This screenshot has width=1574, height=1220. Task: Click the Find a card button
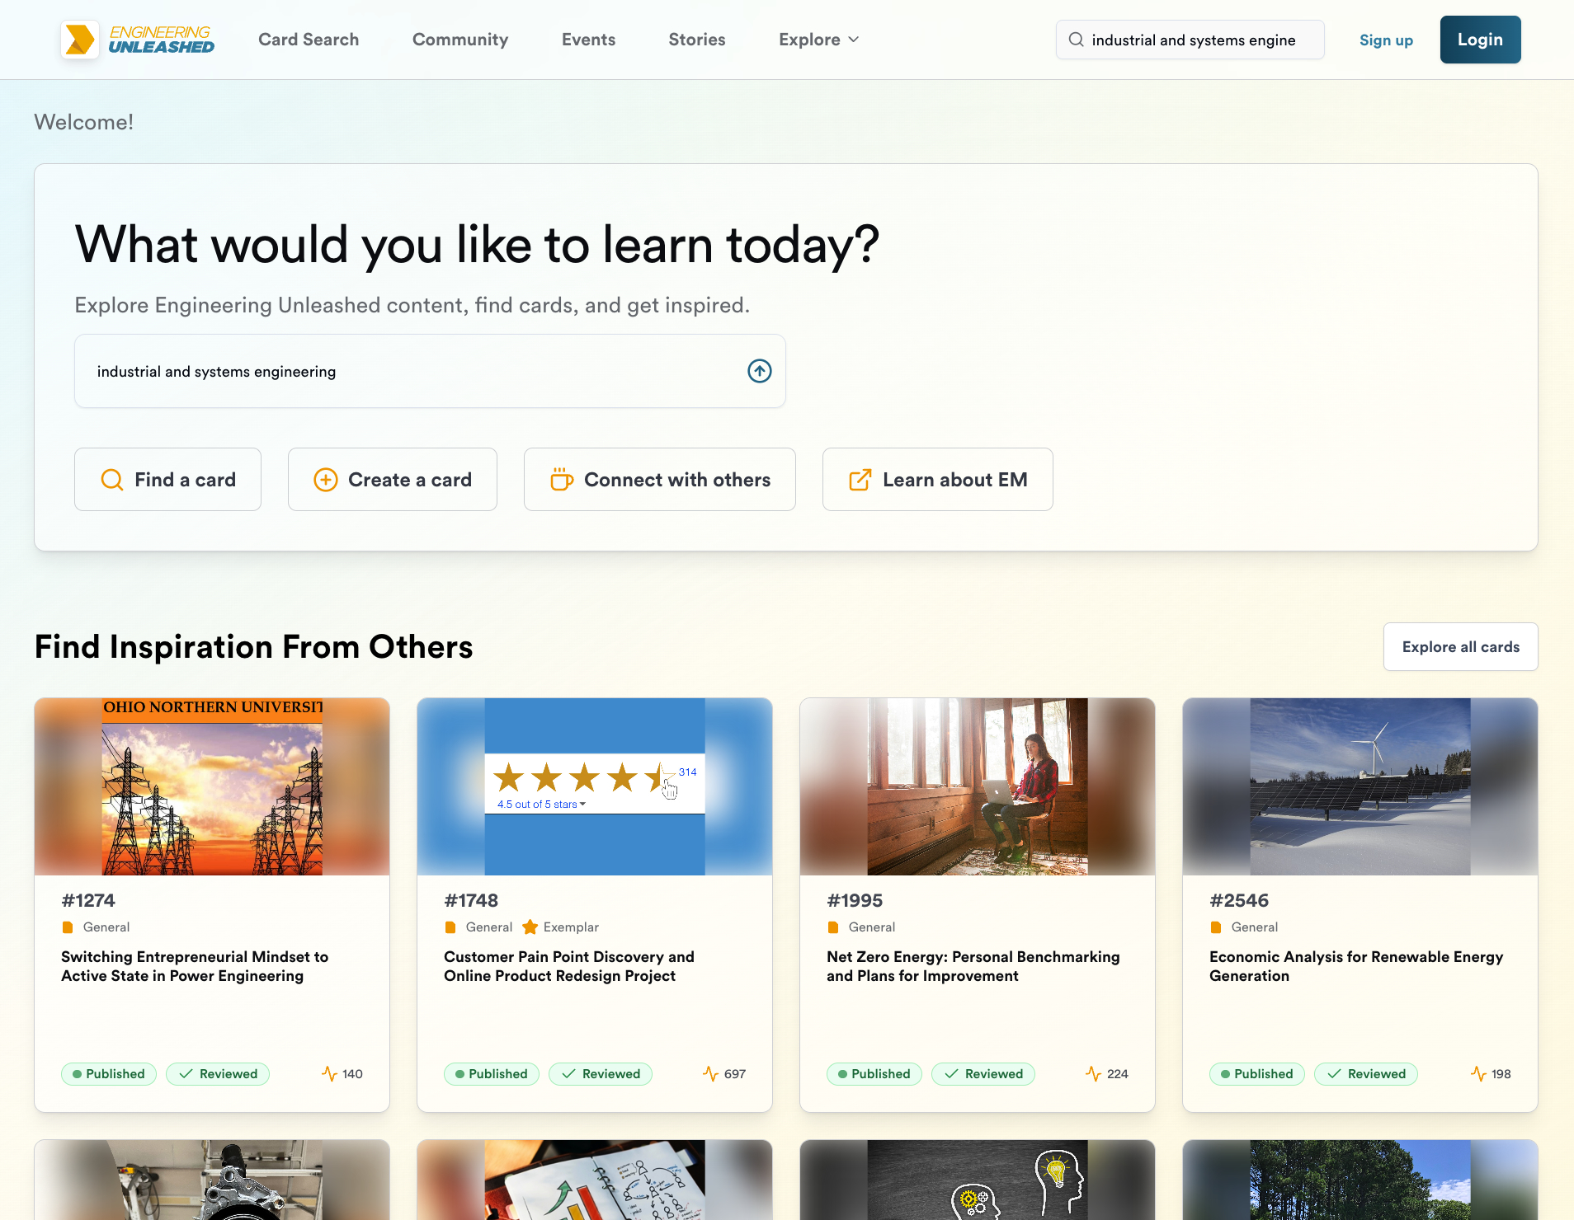point(167,480)
